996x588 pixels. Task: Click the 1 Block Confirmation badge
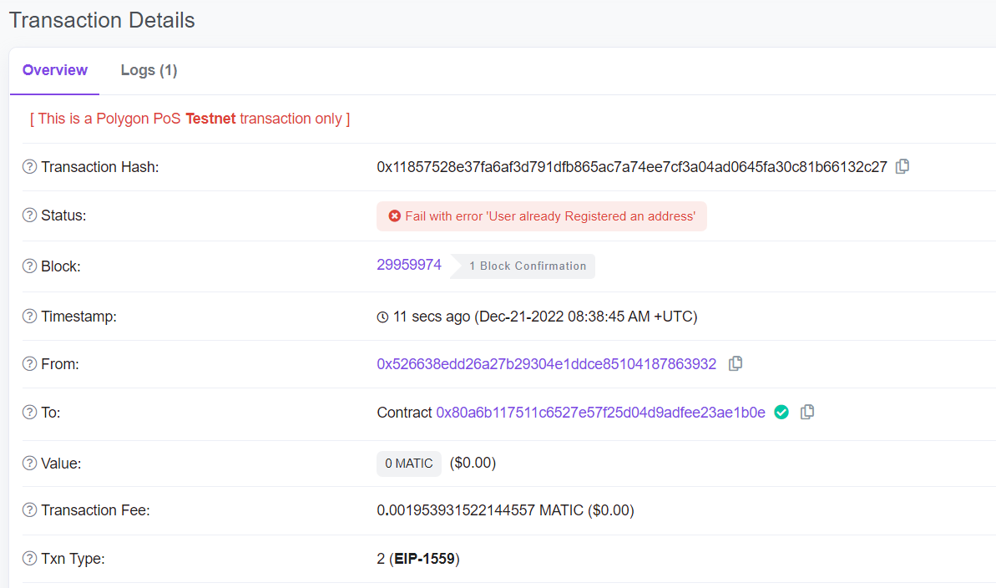tap(526, 266)
